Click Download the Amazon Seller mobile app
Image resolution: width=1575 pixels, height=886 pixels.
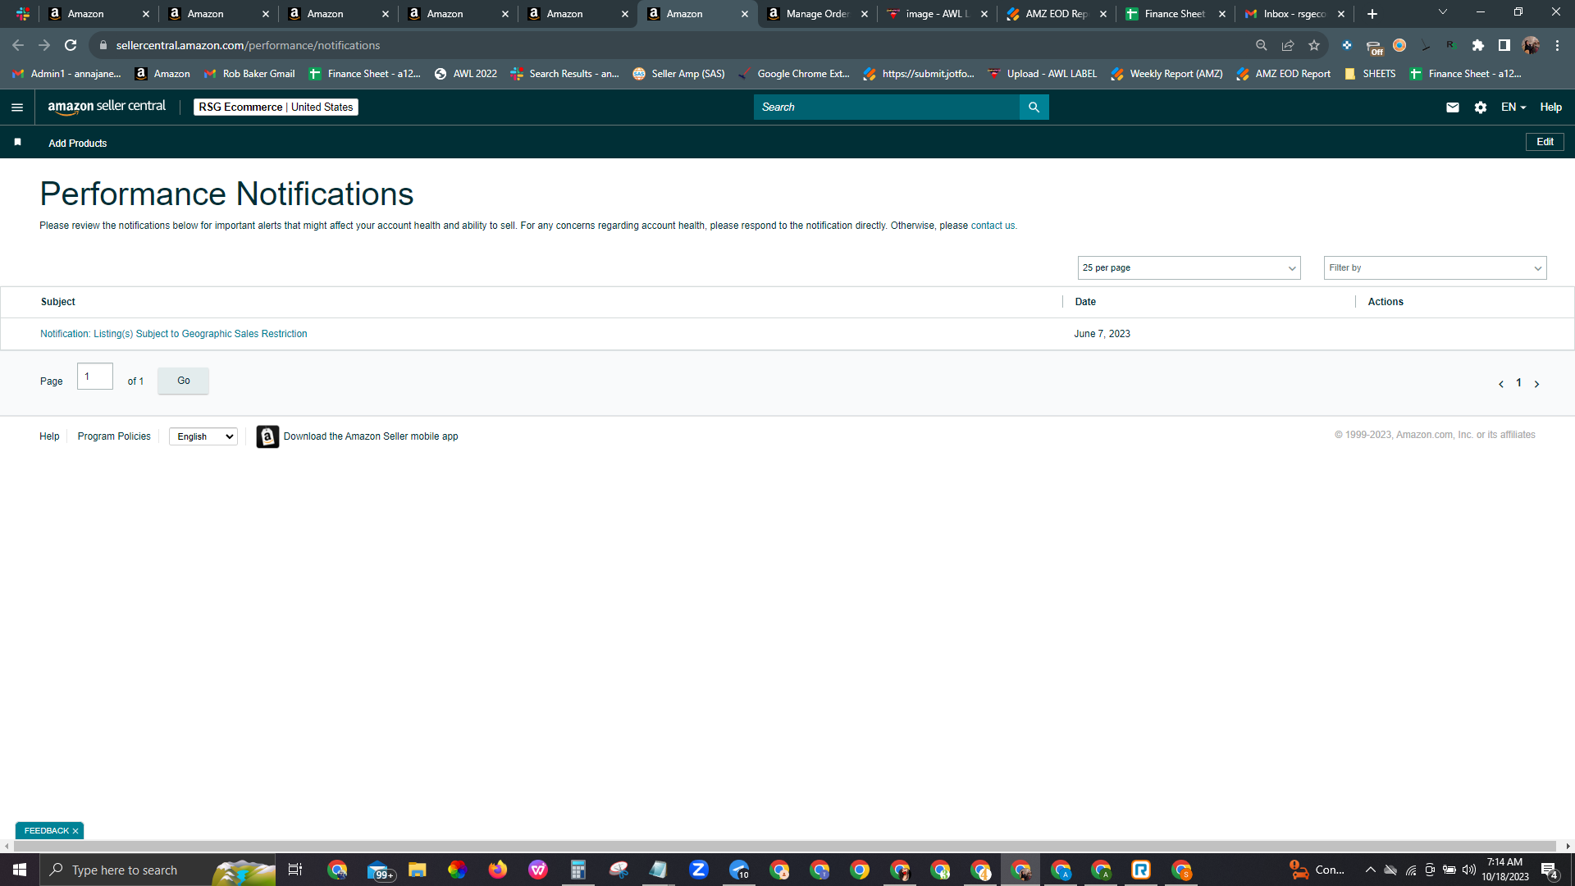[x=371, y=436]
